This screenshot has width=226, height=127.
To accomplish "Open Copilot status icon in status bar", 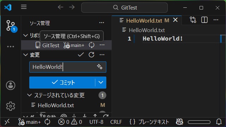I will coord(179,122).
